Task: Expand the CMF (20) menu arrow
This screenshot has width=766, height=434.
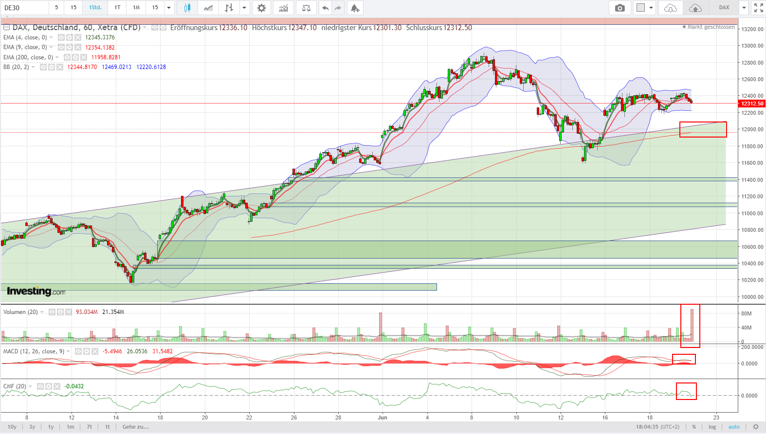Action: pyautogui.click(x=30, y=386)
